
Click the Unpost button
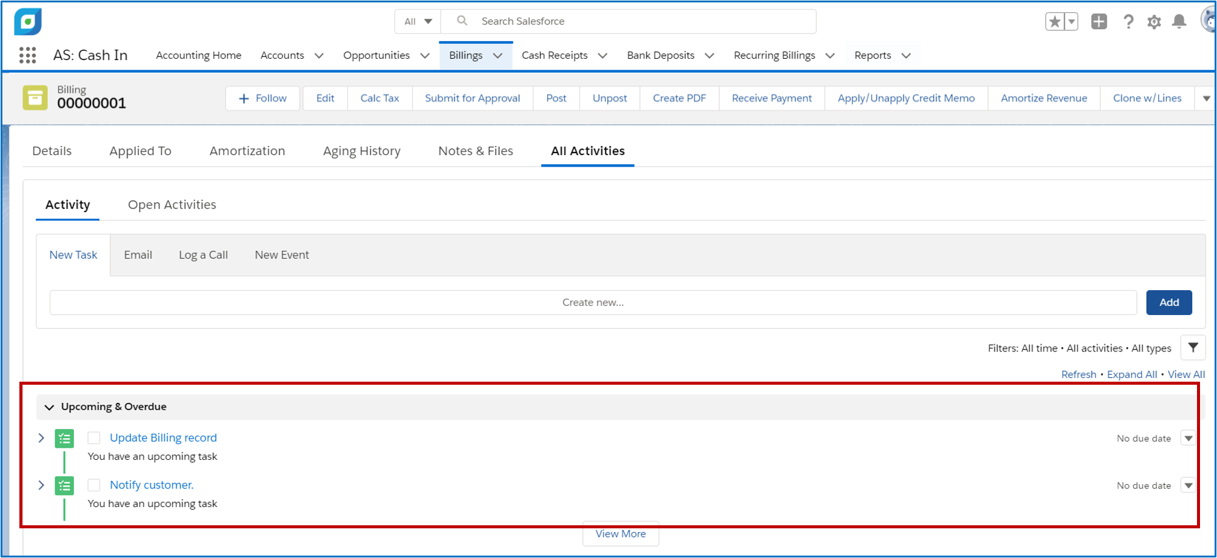click(x=610, y=98)
